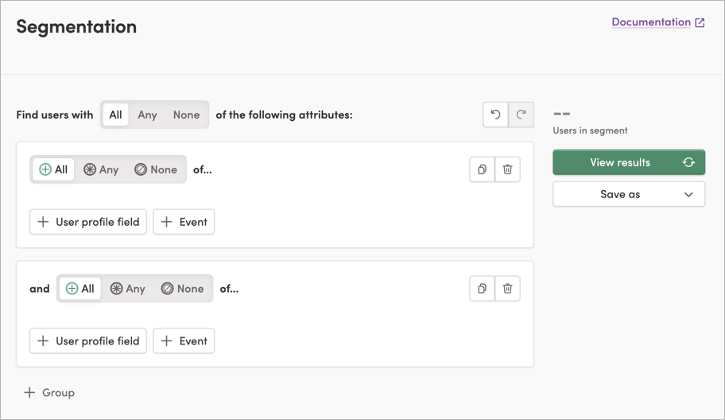Add User profile field in first group
Viewport: 725px width, 420px height.
pyautogui.click(x=88, y=222)
